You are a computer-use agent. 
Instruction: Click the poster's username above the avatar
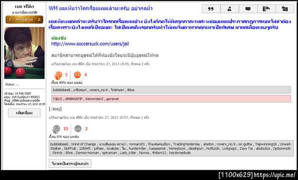[x=24, y=6]
